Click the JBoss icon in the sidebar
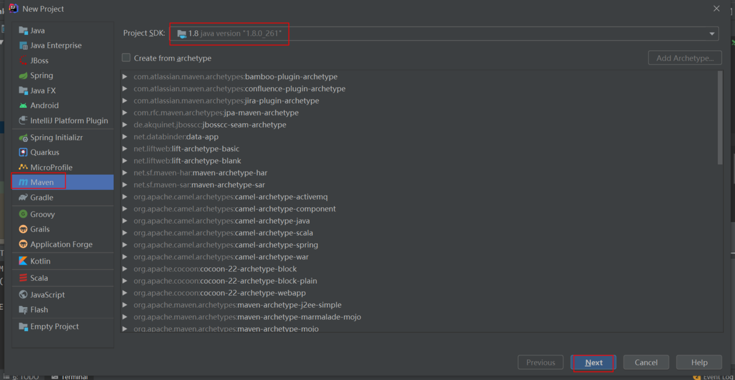Image resolution: width=735 pixels, height=380 pixels. 23,61
